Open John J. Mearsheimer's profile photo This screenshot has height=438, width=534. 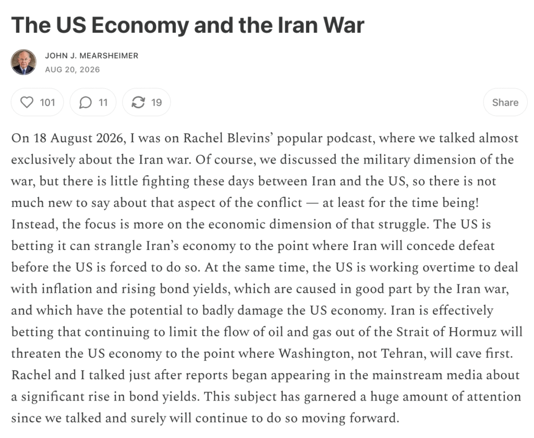tap(24, 62)
